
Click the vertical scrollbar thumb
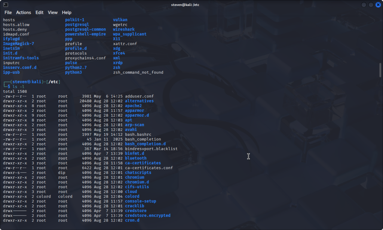pyautogui.click(x=380, y=69)
